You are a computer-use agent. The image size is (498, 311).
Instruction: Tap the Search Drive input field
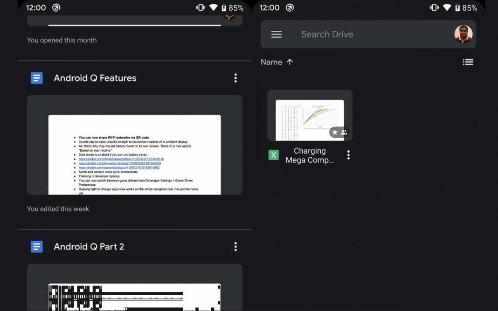[327, 34]
